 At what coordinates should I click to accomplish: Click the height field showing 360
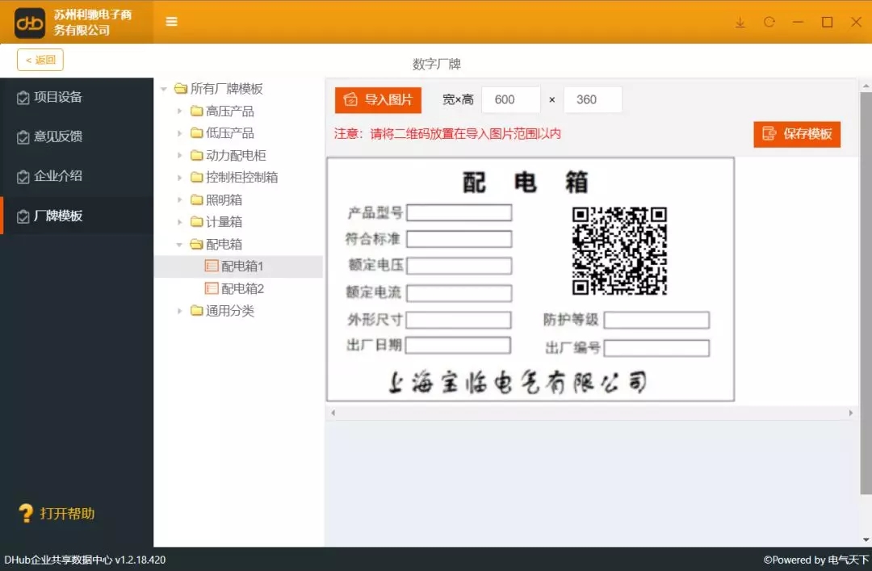(593, 99)
